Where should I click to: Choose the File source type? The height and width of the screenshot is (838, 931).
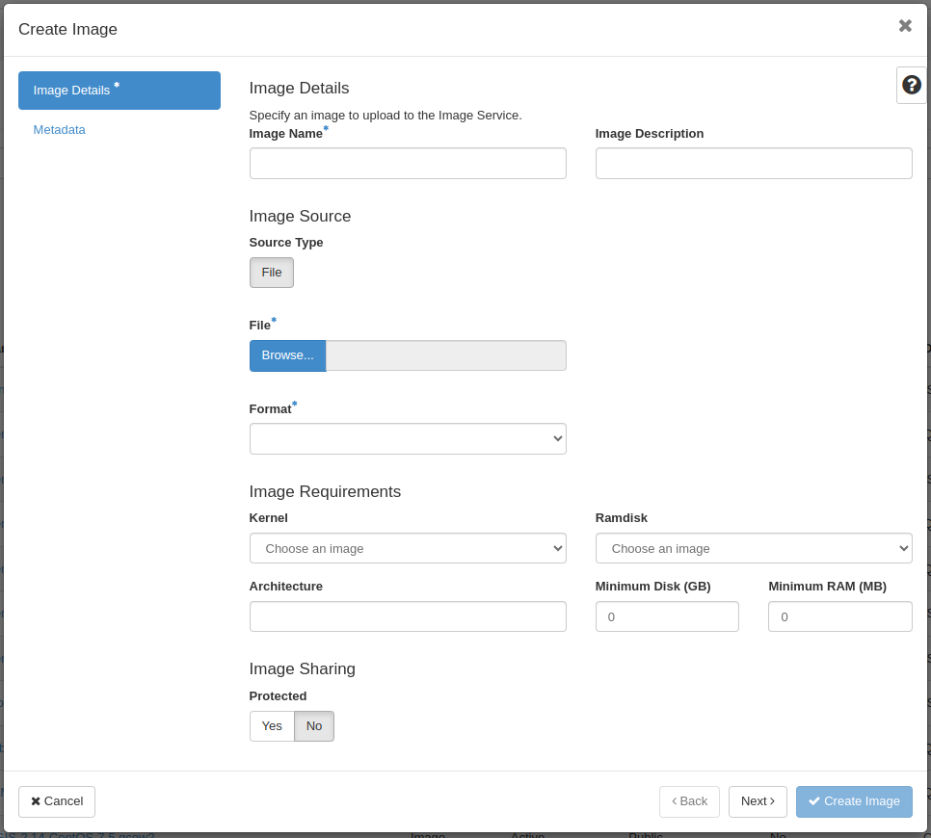point(272,273)
